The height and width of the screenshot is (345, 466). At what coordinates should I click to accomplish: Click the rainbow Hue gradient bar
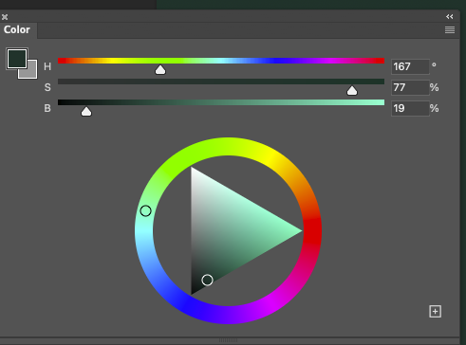pos(221,61)
